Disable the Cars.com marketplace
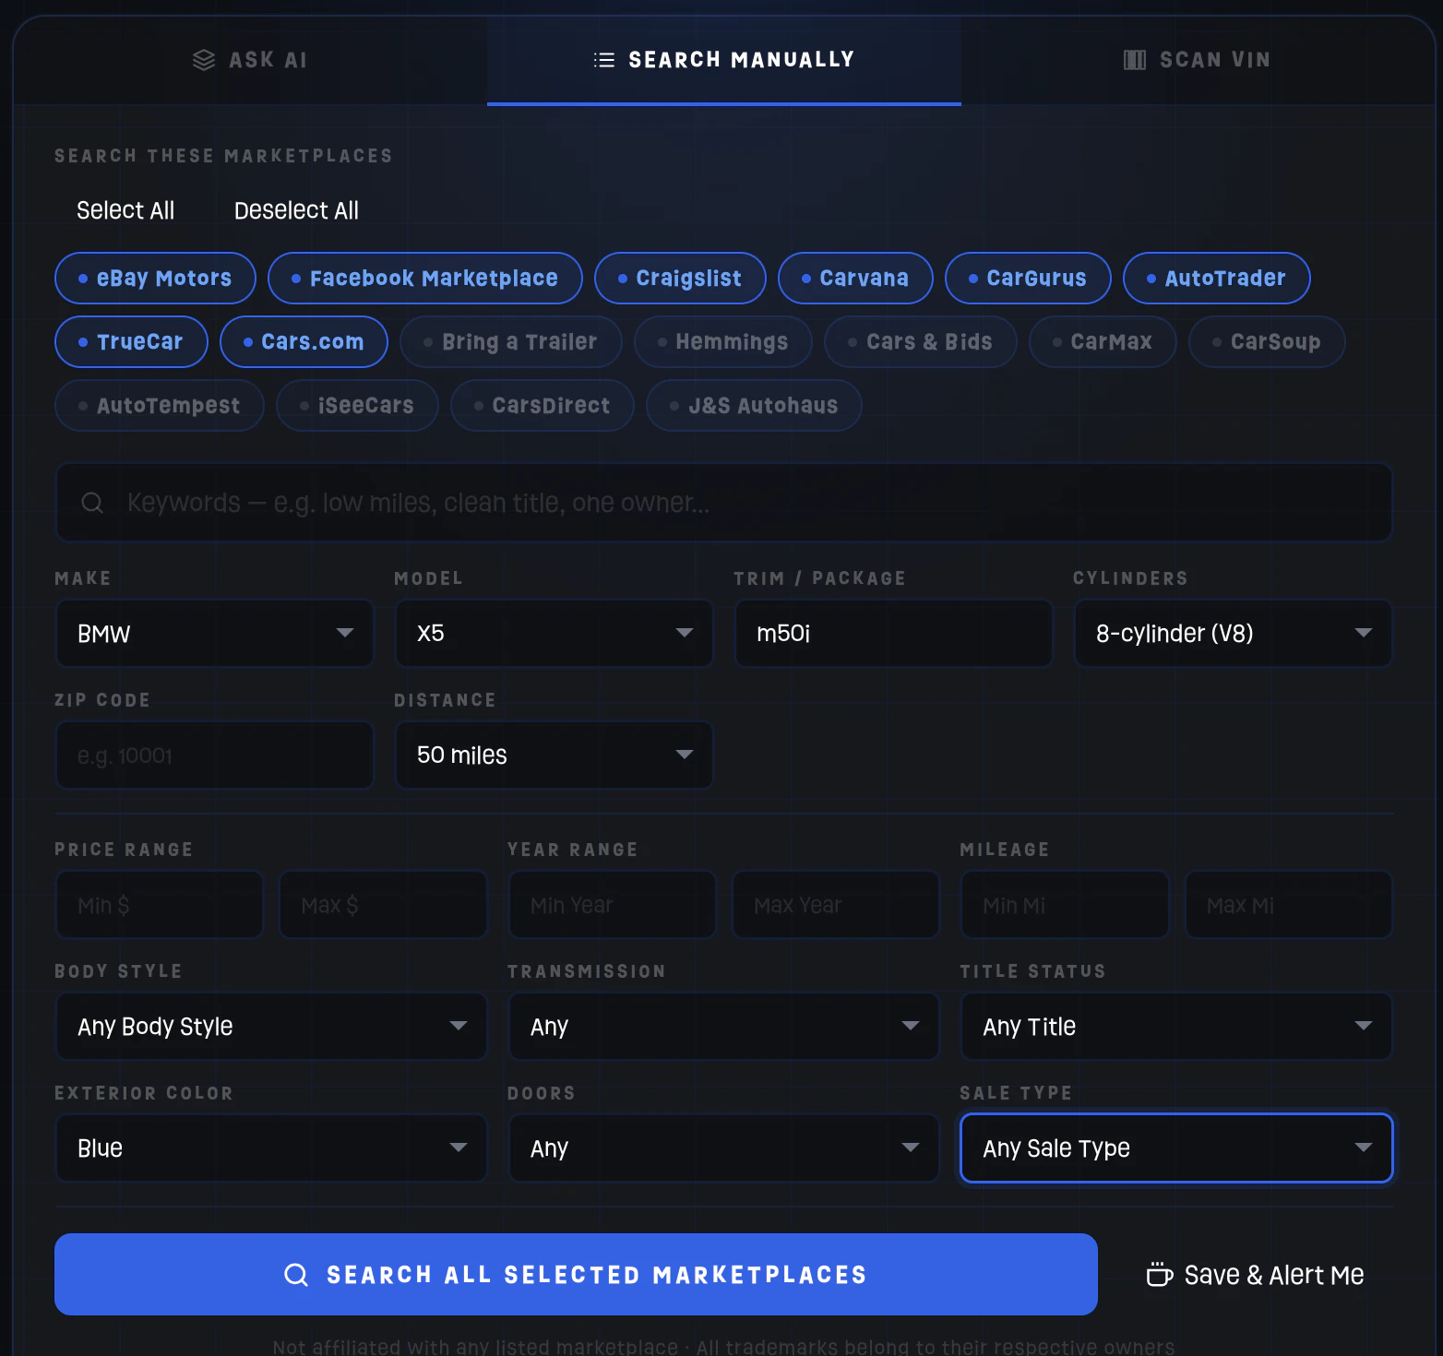This screenshot has width=1443, height=1356. click(x=304, y=341)
